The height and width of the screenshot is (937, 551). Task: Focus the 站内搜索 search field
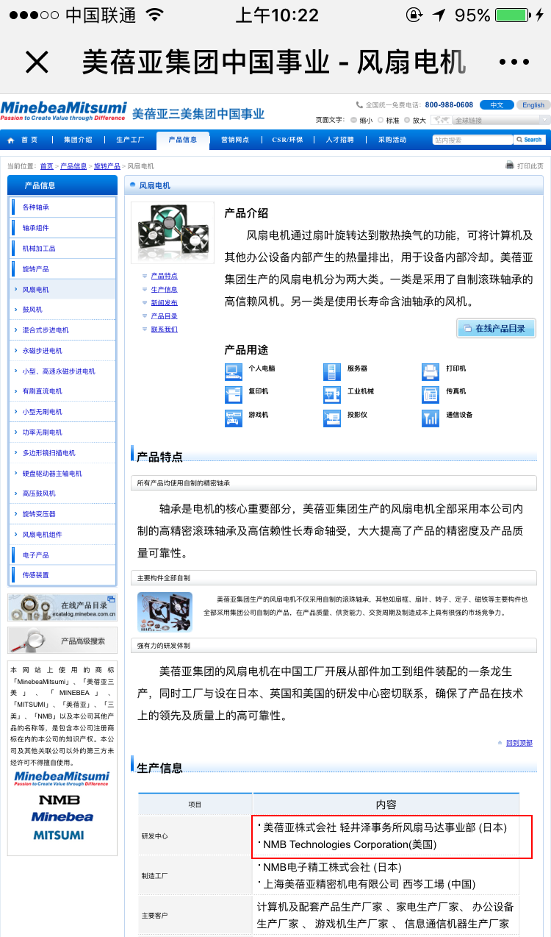472,140
